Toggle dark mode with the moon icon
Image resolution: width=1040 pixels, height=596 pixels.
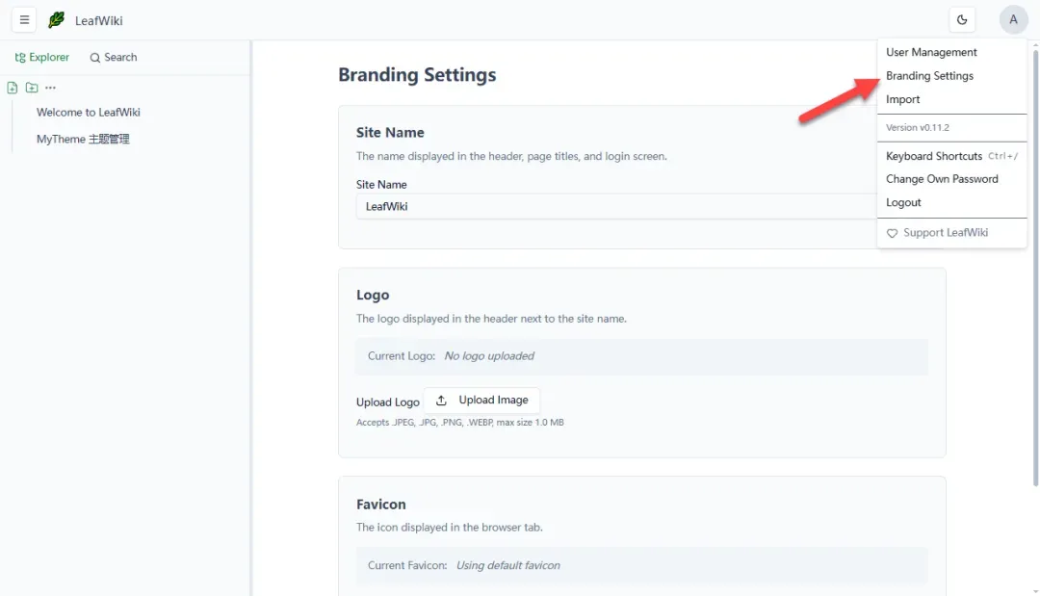coord(962,20)
